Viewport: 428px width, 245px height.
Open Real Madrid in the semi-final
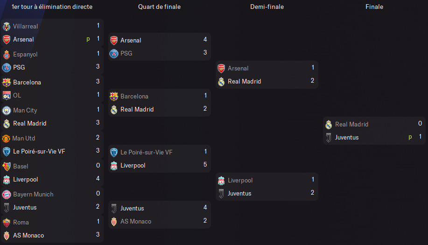pos(244,81)
